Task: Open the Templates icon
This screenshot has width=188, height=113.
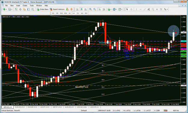Action: tap(119, 9)
